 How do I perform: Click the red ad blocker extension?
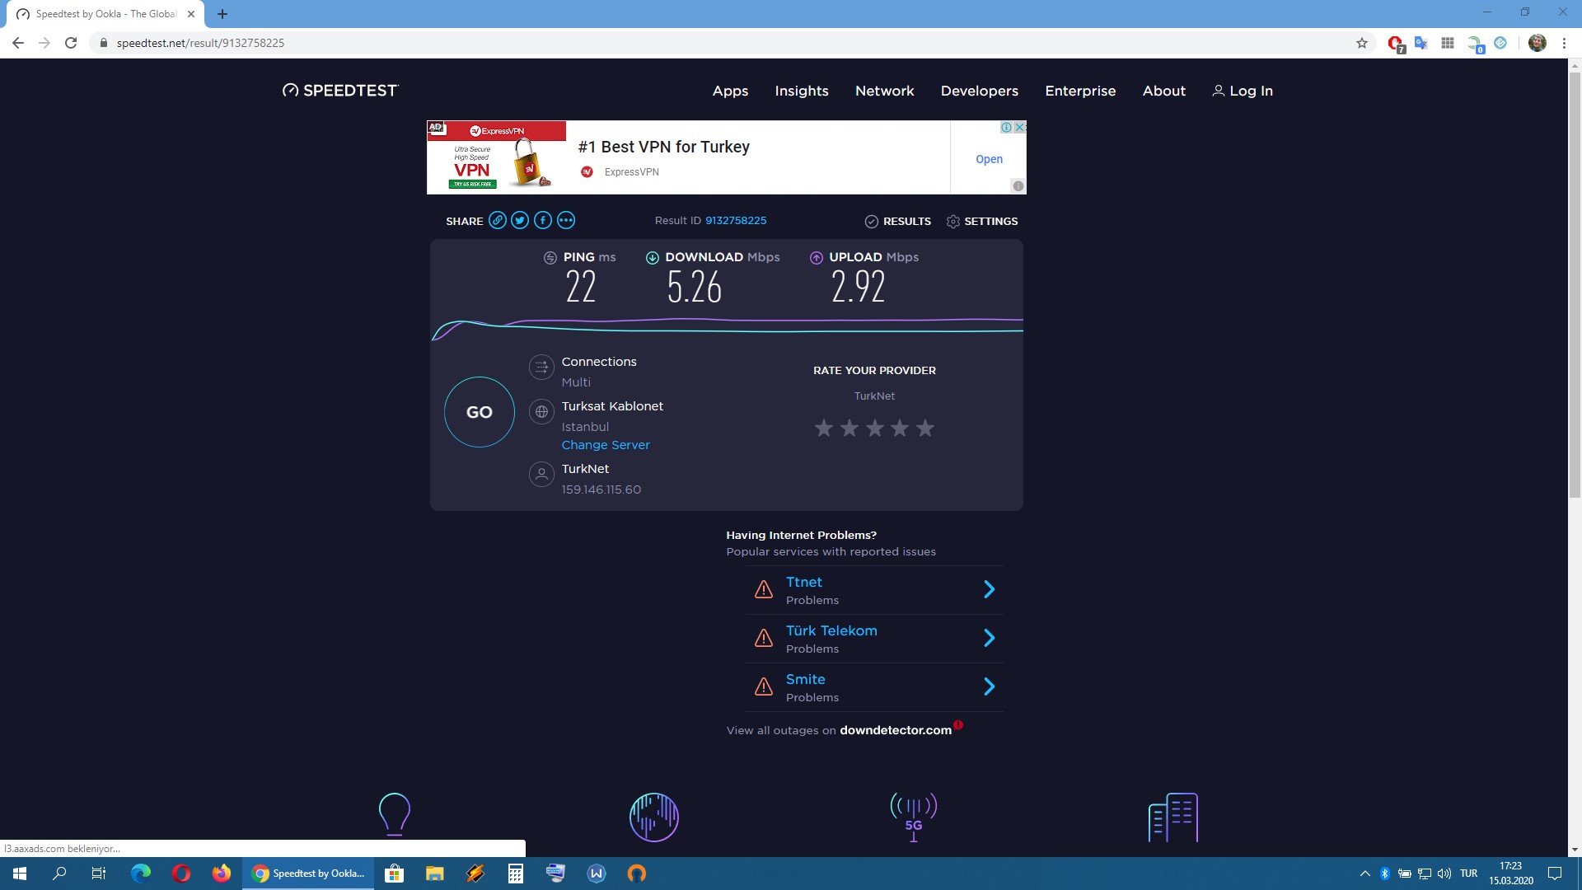pyautogui.click(x=1395, y=44)
